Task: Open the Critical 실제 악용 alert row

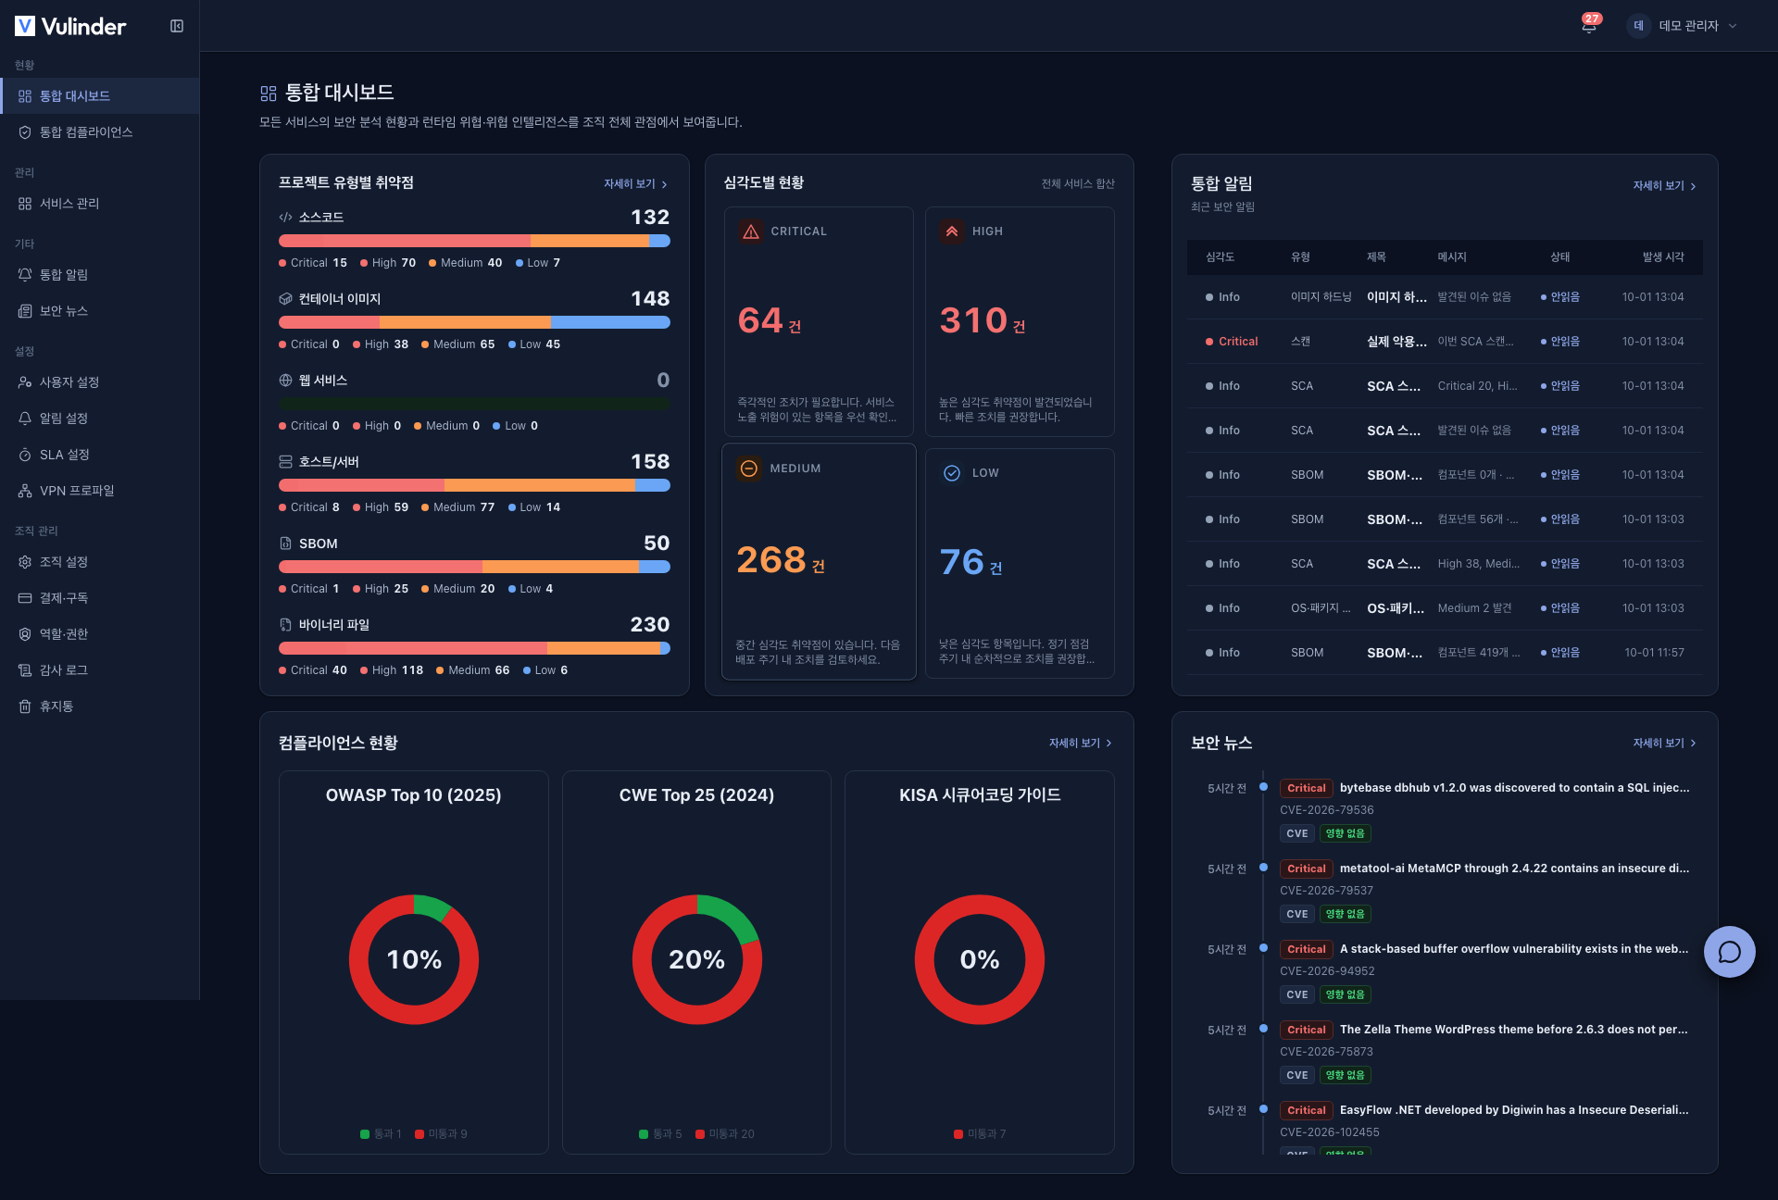Action: tap(1445, 342)
